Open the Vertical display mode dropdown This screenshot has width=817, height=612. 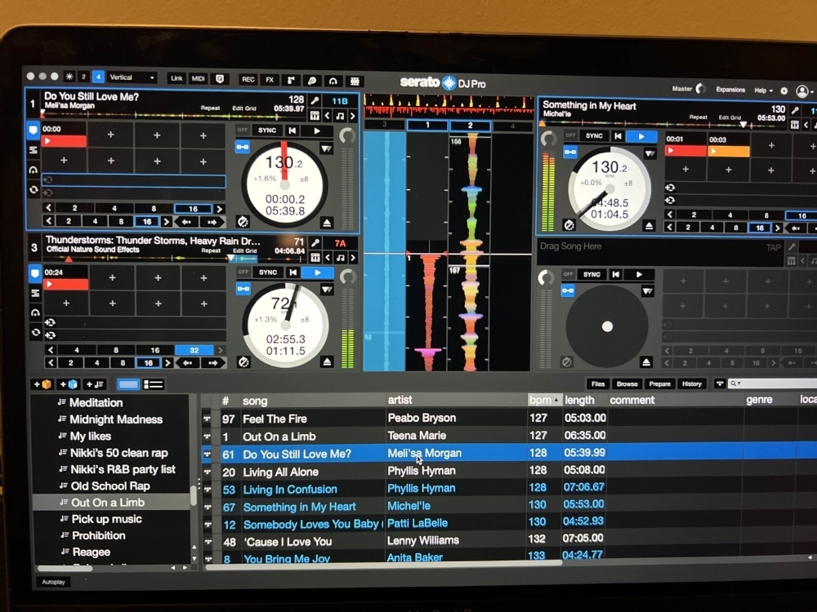(x=132, y=78)
